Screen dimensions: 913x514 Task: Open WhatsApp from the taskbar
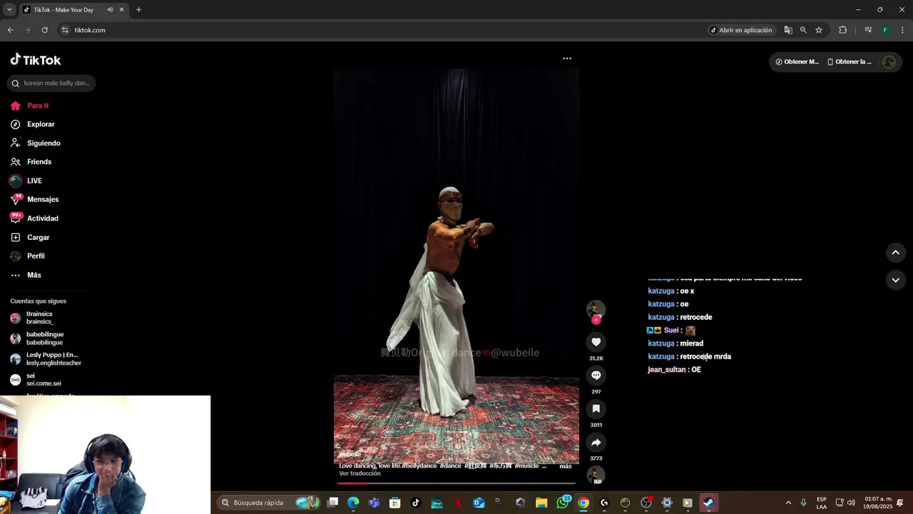click(563, 503)
